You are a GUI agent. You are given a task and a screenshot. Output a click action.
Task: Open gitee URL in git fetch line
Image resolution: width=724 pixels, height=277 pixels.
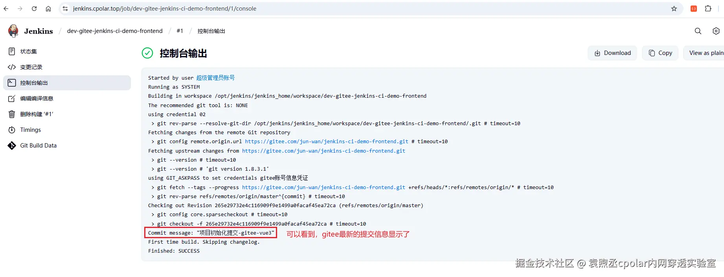323,188
